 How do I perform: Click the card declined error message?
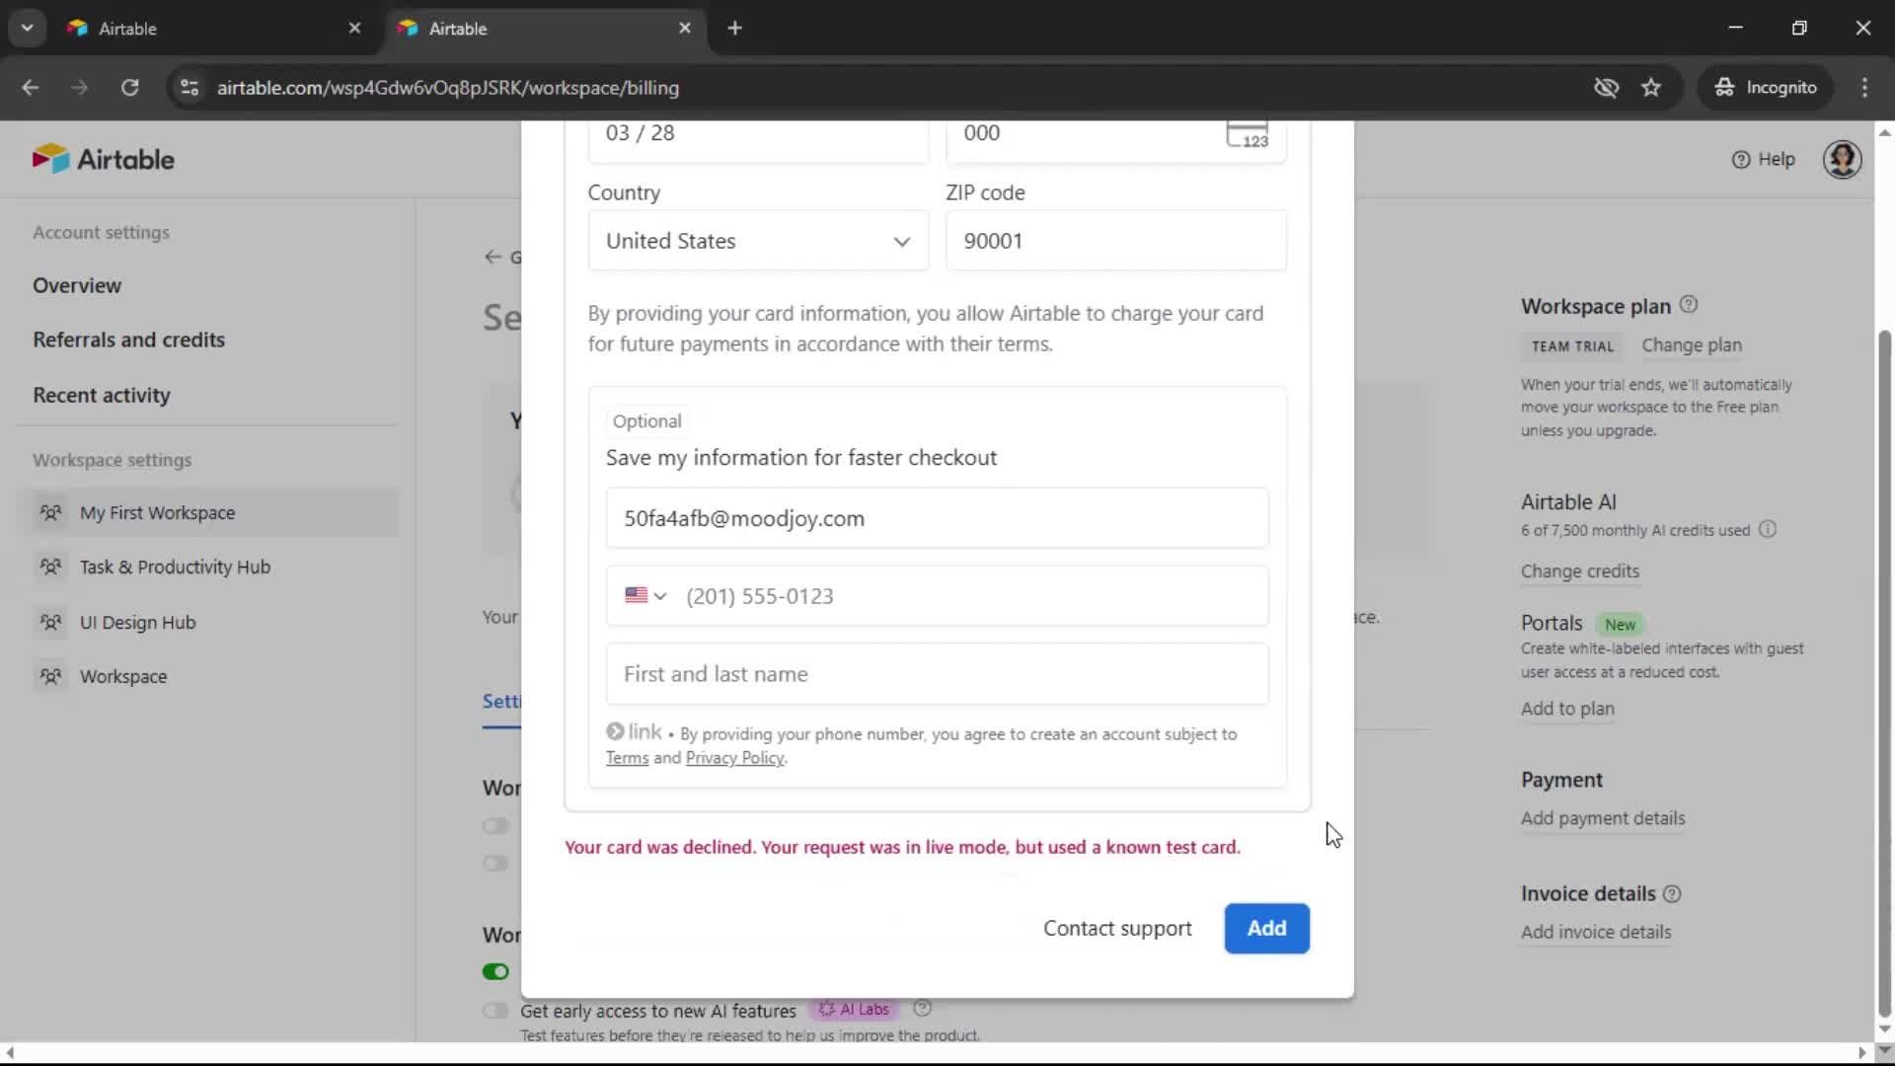pos(902,848)
